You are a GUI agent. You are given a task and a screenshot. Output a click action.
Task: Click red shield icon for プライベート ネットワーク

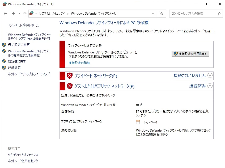point(70,76)
